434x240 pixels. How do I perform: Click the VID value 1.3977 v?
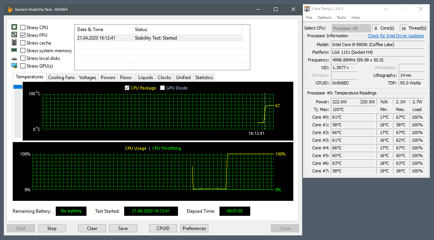pos(344,68)
